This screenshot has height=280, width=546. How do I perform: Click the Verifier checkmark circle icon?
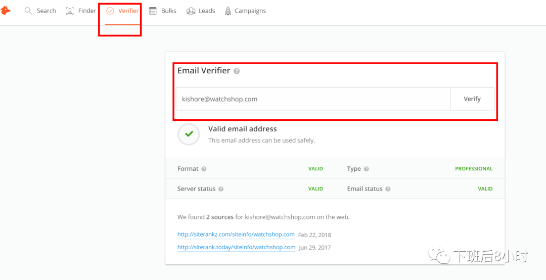(110, 11)
